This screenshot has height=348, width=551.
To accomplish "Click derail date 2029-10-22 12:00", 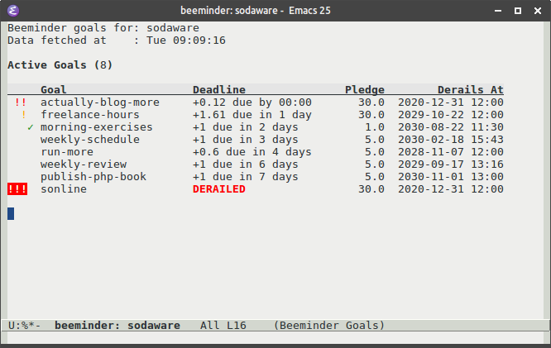I will point(451,115).
